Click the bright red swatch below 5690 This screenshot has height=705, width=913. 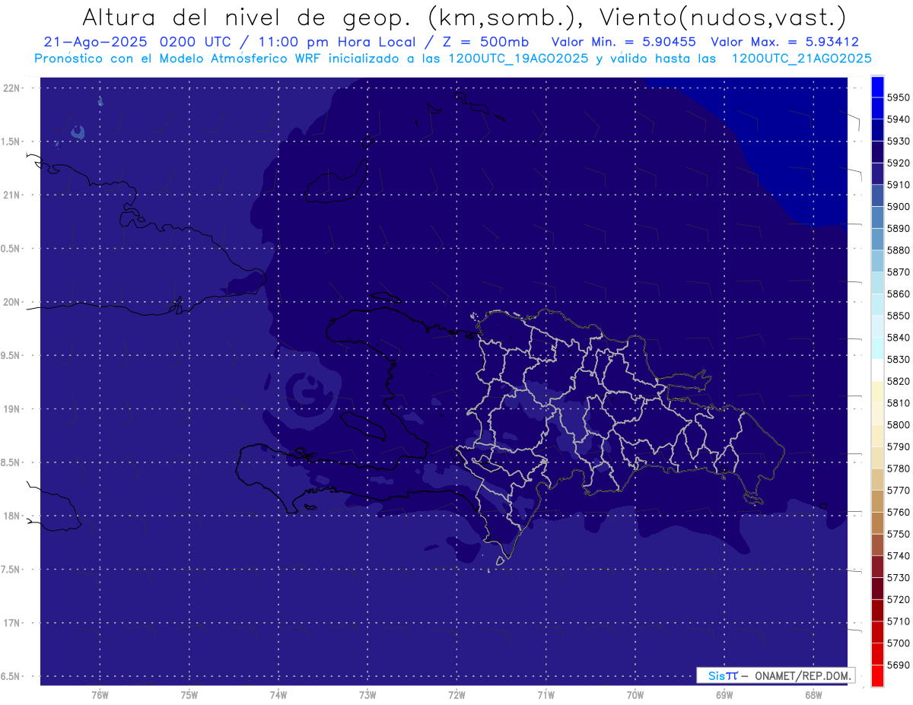tap(877, 676)
